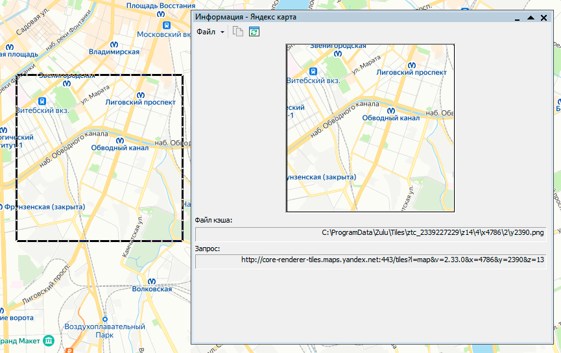Open the Файл menu
This screenshot has height=353, width=561.
(206, 32)
